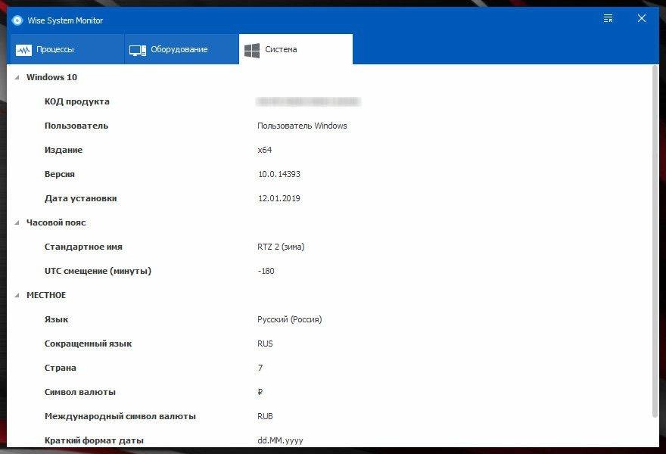
Task: Open the Wise System Monitor menu icon
Action: coord(608,18)
